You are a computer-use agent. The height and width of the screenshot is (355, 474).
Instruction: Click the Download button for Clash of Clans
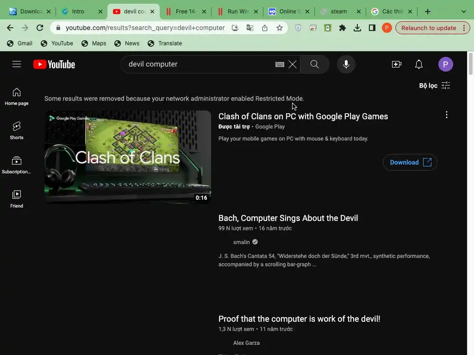(410, 162)
